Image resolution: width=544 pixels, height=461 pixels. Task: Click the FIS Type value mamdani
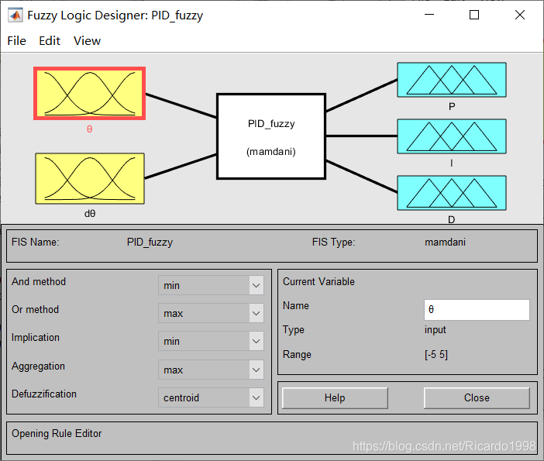click(x=445, y=242)
